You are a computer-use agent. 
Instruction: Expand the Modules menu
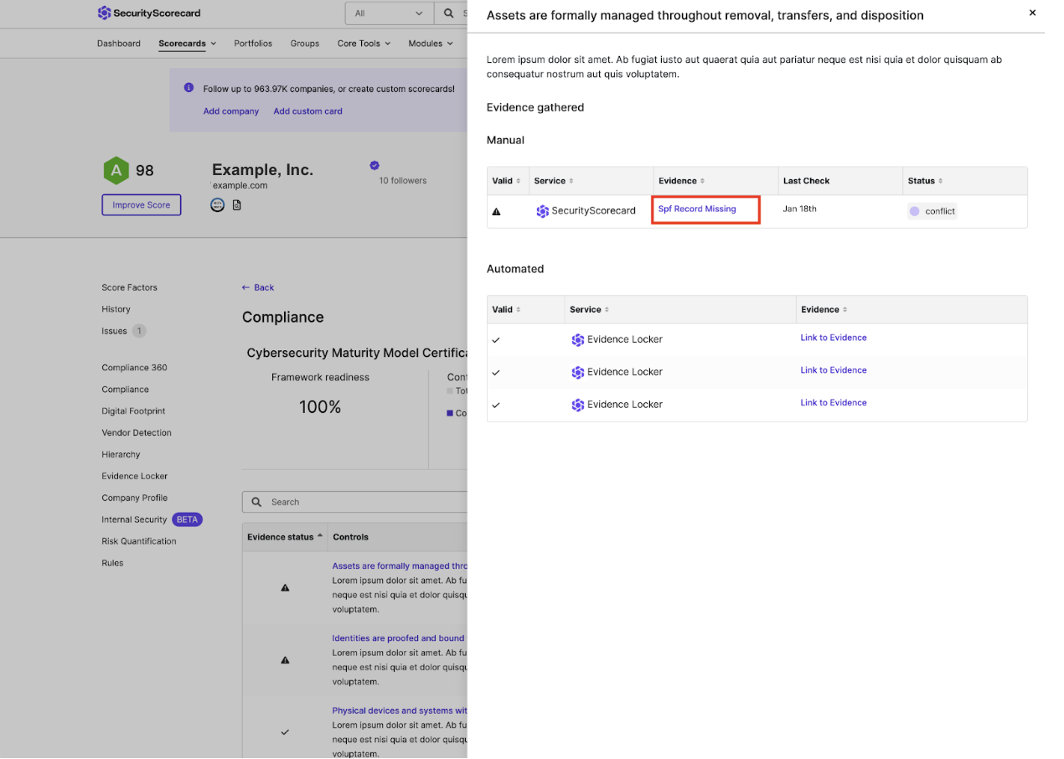click(x=431, y=44)
